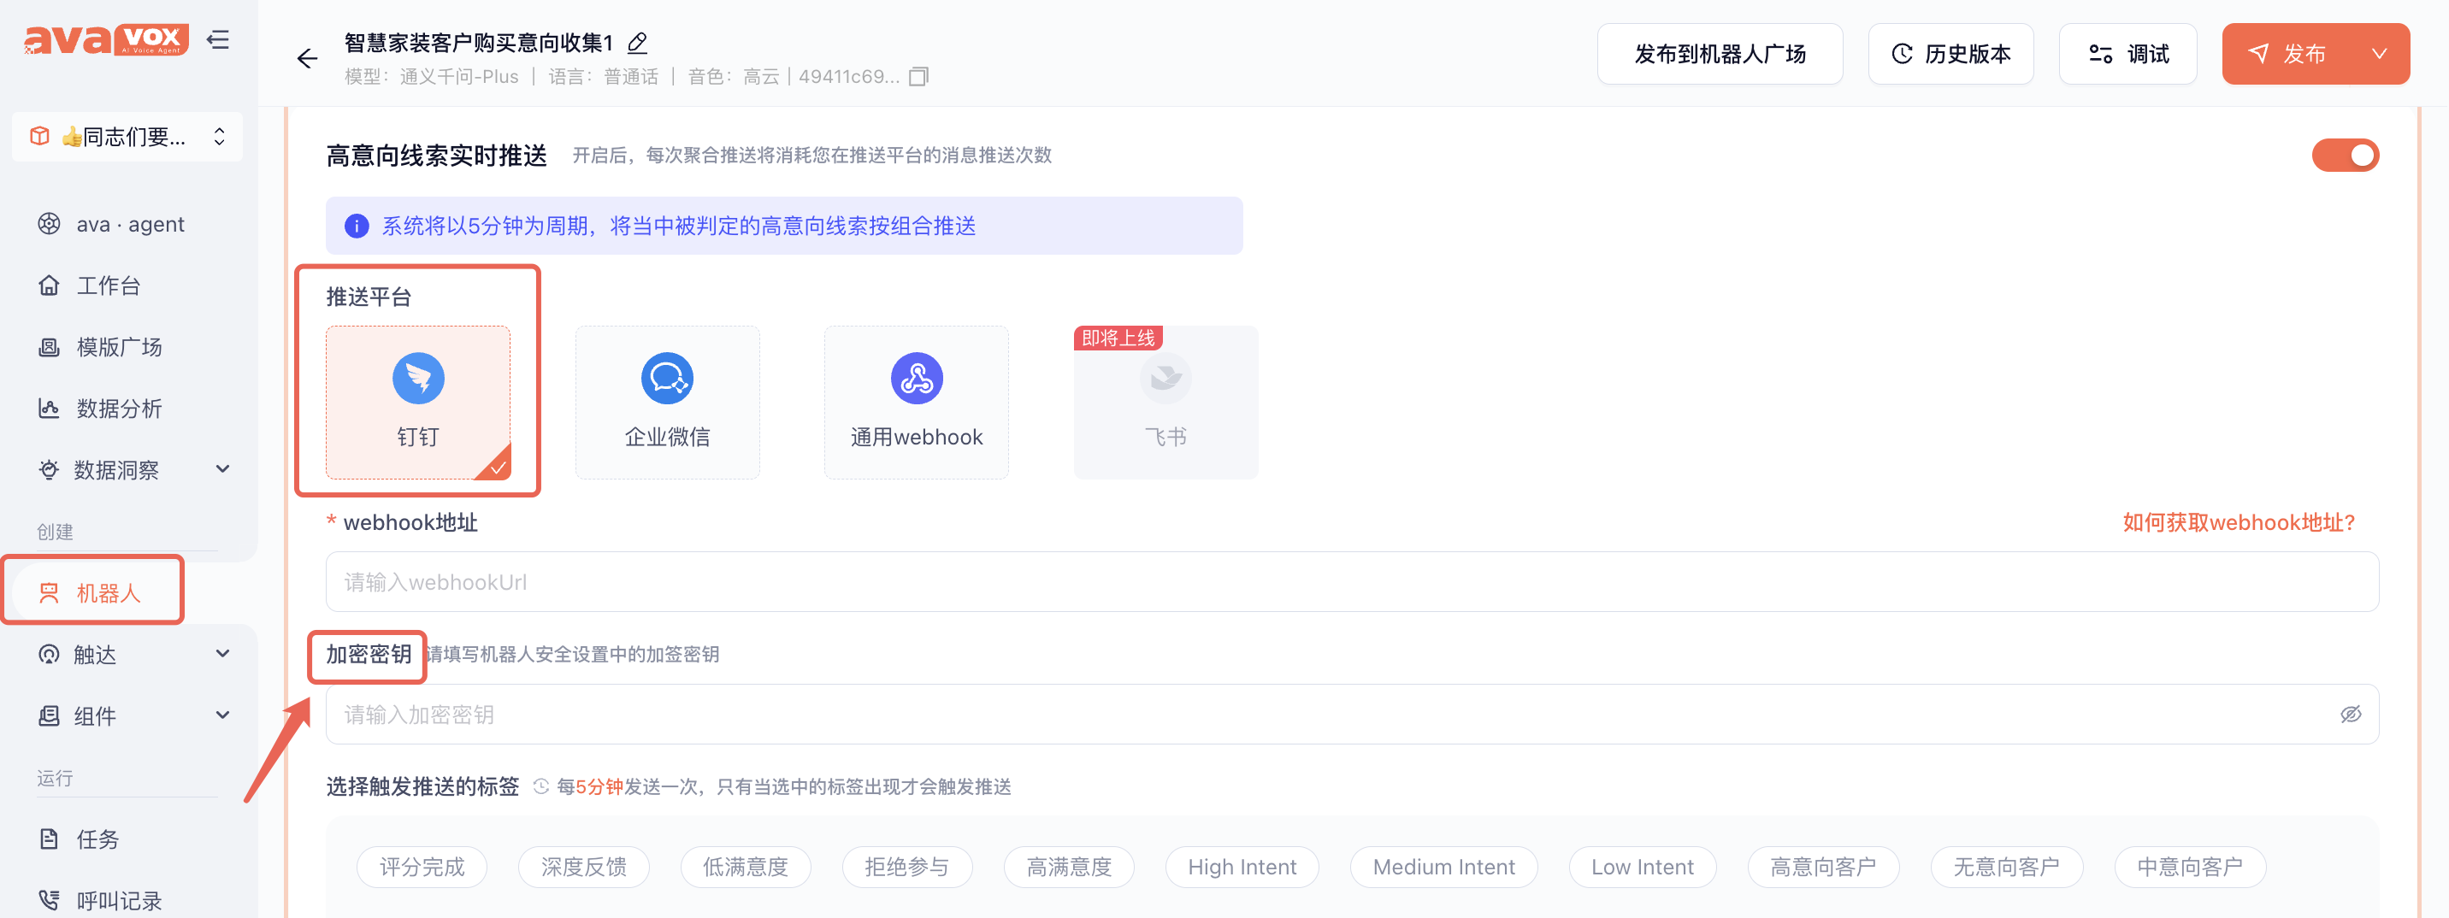Screen dimensions: 2449x918
Task: Select the 深度反馈 tag
Action: (584, 867)
